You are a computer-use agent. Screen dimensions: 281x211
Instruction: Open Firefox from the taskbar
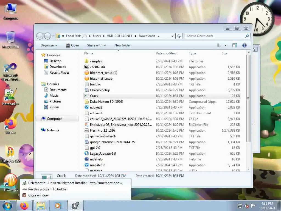(24, 206)
